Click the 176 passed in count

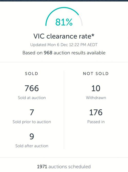coord(96,112)
